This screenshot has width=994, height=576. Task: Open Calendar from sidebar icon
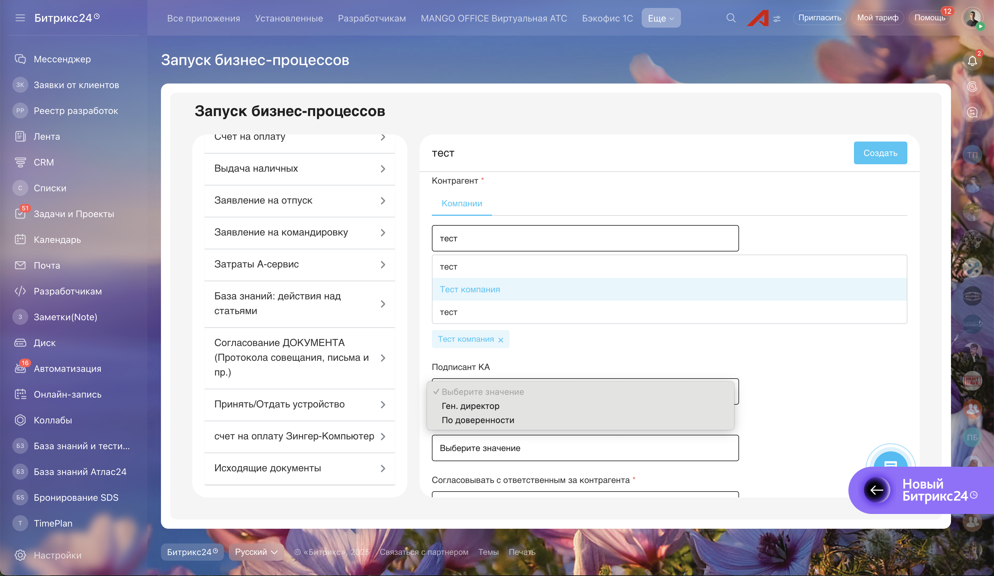tap(20, 240)
